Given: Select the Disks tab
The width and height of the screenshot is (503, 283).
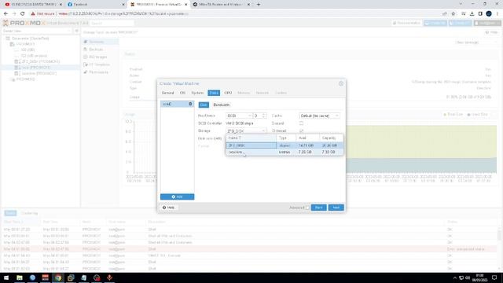Looking at the screenshot, I should (214, 93).
